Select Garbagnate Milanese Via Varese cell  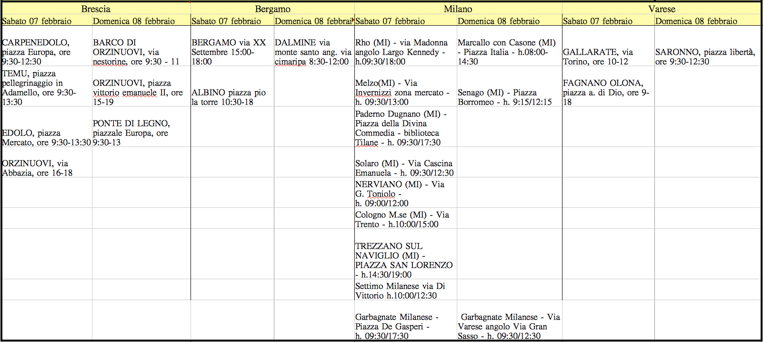coord(510,320)
